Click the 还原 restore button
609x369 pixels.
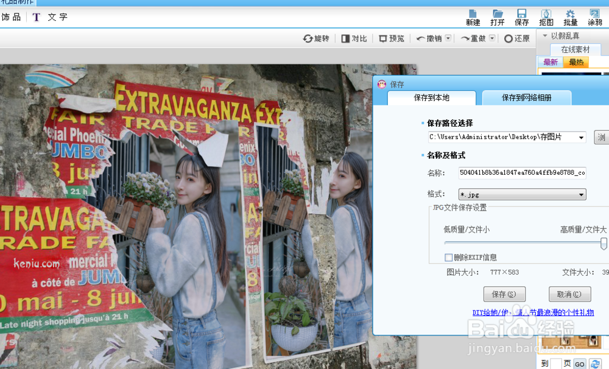pos(517,38)
